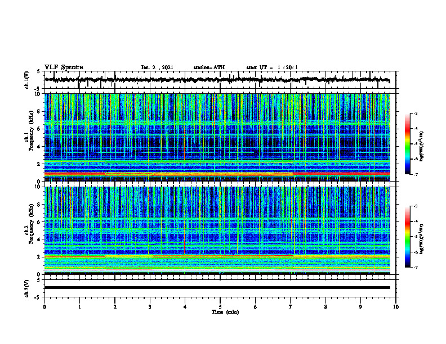Click the time axis tick label "7"
The image size is (446, 344).
[x=291, y=307]
